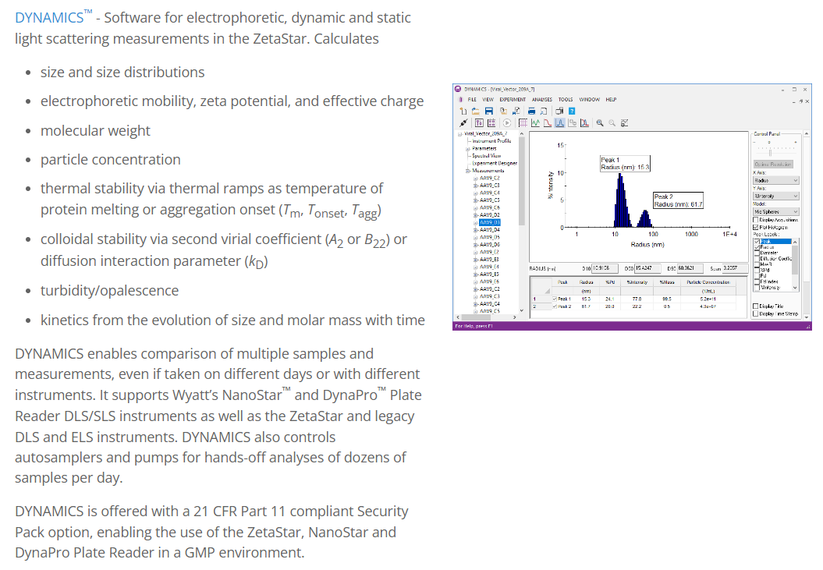Open the EXPERIMENT menu
The height and width of the screenshot is (570, 823).
click(513, 100)
